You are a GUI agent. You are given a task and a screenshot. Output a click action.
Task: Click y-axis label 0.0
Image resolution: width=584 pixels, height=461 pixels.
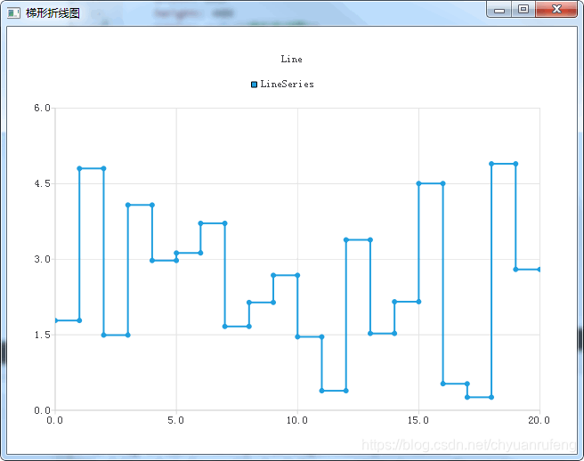[42, 410]
